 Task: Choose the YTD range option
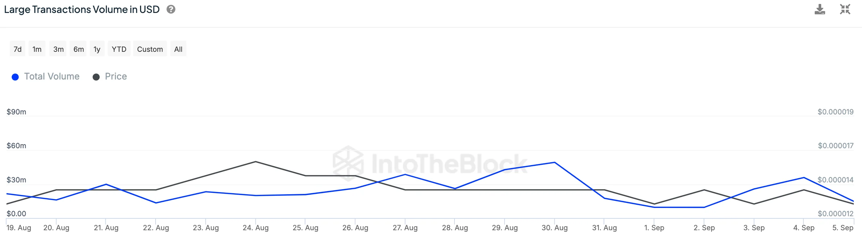[119, 49]
